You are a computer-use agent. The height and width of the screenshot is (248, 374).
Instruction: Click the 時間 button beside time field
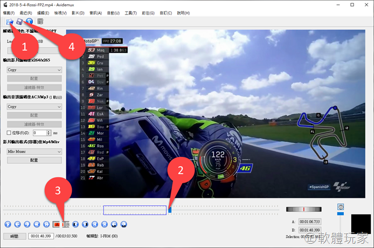coord(15,236)
